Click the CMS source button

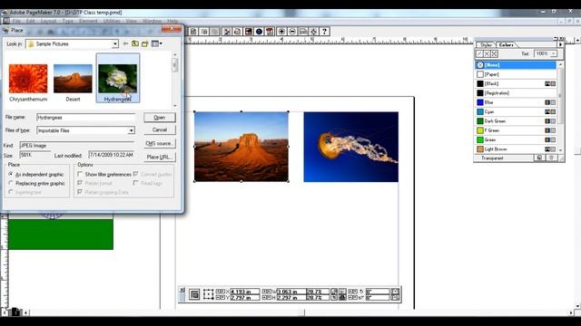pyautogui.click(x=160, y=143)
